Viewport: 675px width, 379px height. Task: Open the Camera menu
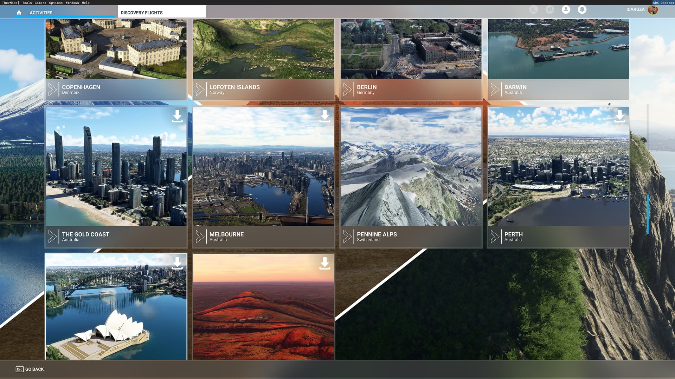point(40,2)
